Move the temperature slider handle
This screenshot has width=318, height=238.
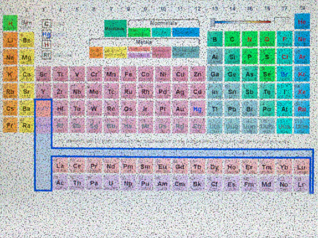[212, 22]
